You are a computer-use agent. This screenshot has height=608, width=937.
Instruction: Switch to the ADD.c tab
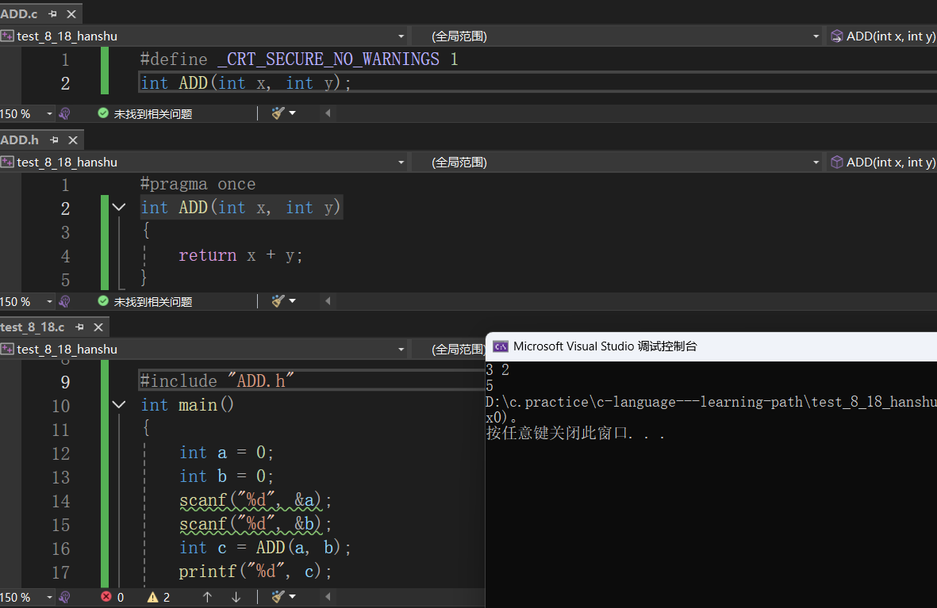pos(19,13)
